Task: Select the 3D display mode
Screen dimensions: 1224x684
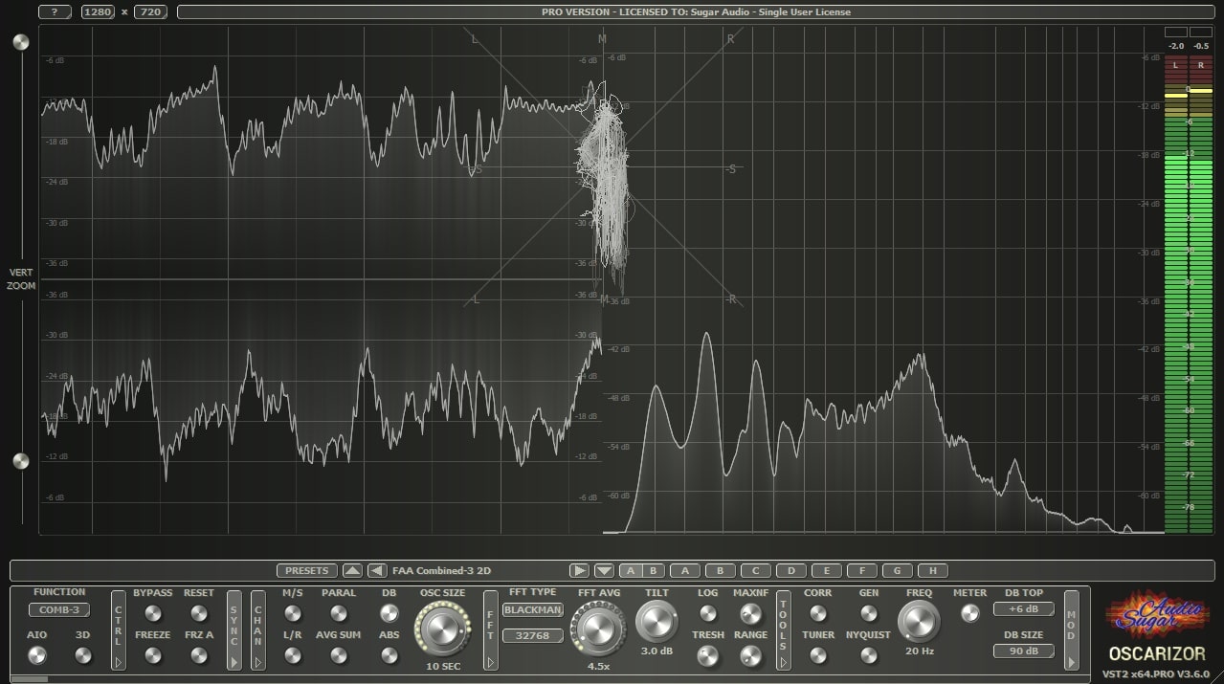Action: click(x=83, y=655)
